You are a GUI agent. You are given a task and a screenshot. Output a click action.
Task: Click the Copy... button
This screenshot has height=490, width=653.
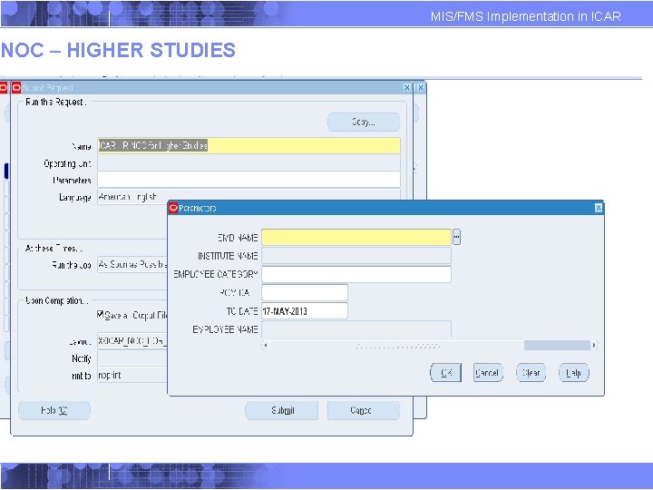[364, 122]
